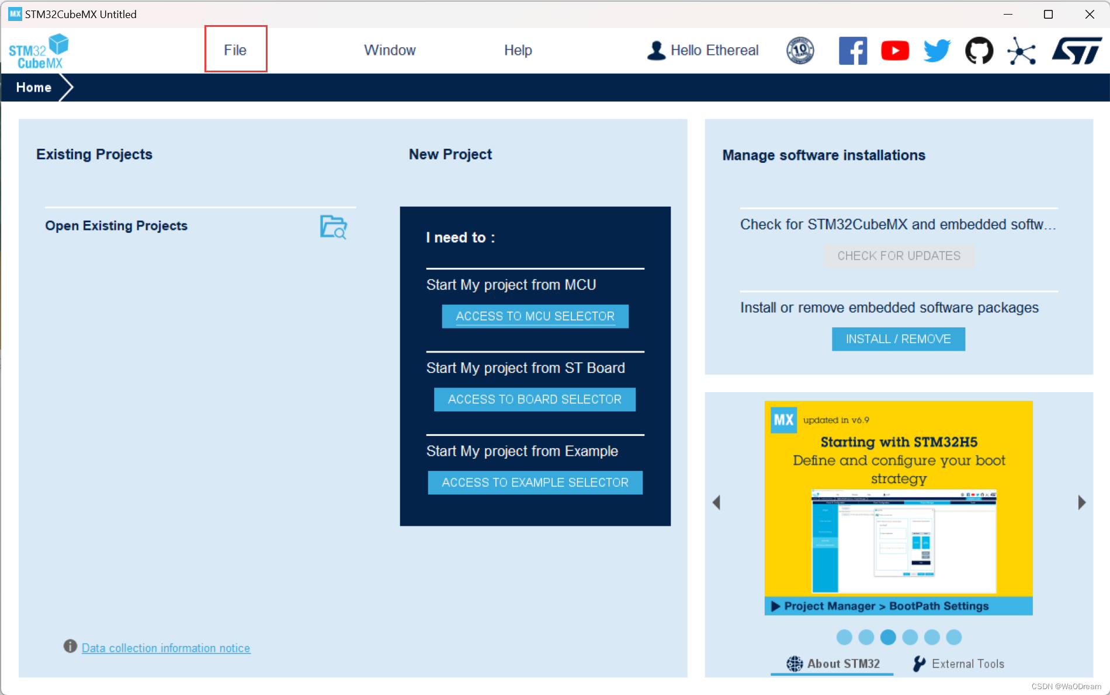1110x695 pixels.
Task: Open Data collection information notice link
Action: click(166, 648)
